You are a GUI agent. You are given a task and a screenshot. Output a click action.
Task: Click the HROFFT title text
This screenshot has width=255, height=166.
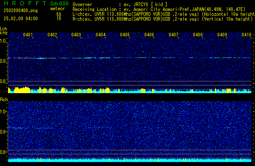click(25, 3)
